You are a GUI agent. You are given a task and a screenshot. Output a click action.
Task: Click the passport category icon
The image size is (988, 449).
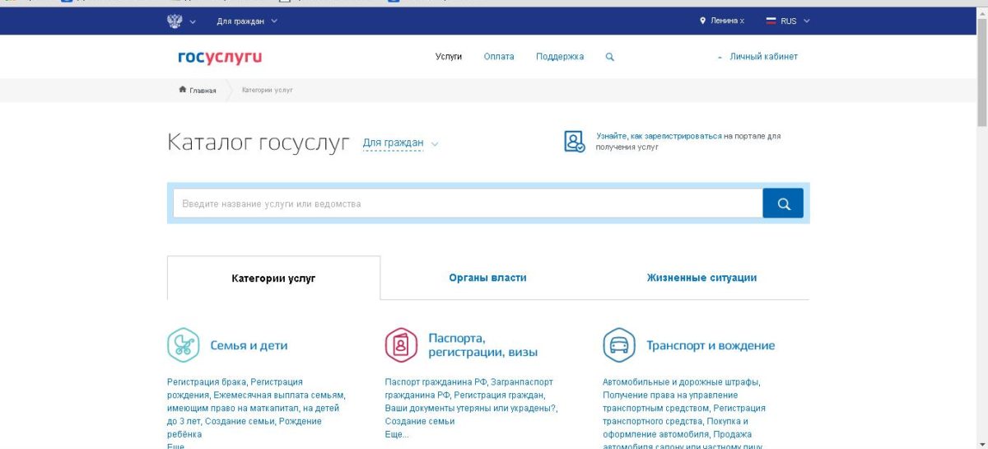[x=401, y=345]
